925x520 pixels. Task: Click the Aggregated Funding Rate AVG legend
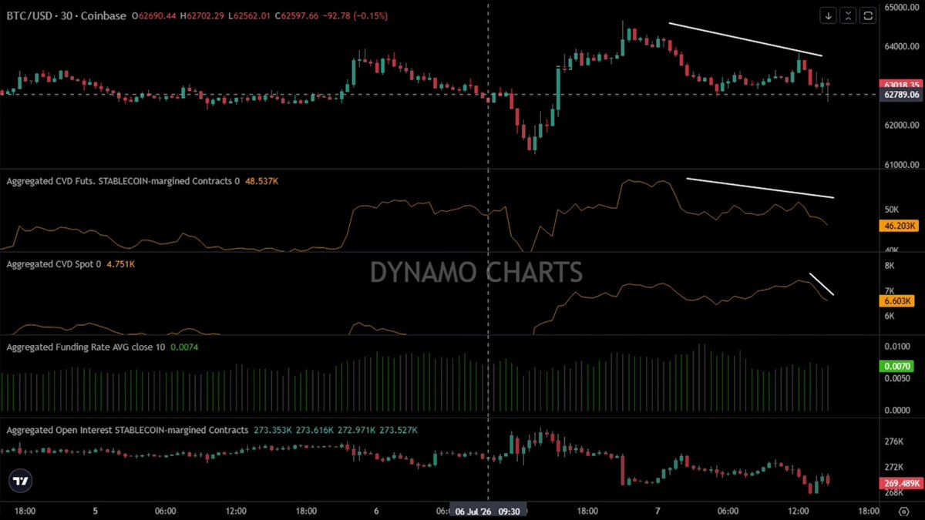tap(86, 347)
